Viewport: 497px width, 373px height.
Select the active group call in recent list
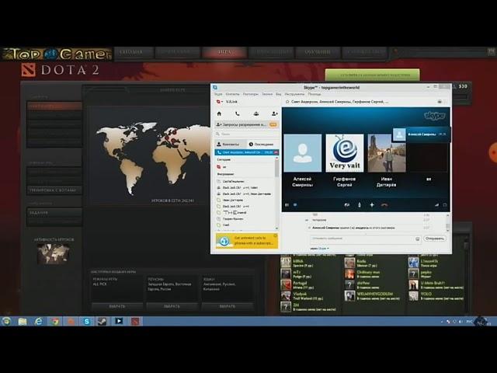[x=247, y=152]
